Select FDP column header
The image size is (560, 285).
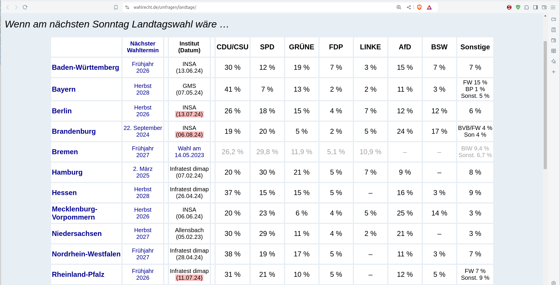click(x=336, y=47)
